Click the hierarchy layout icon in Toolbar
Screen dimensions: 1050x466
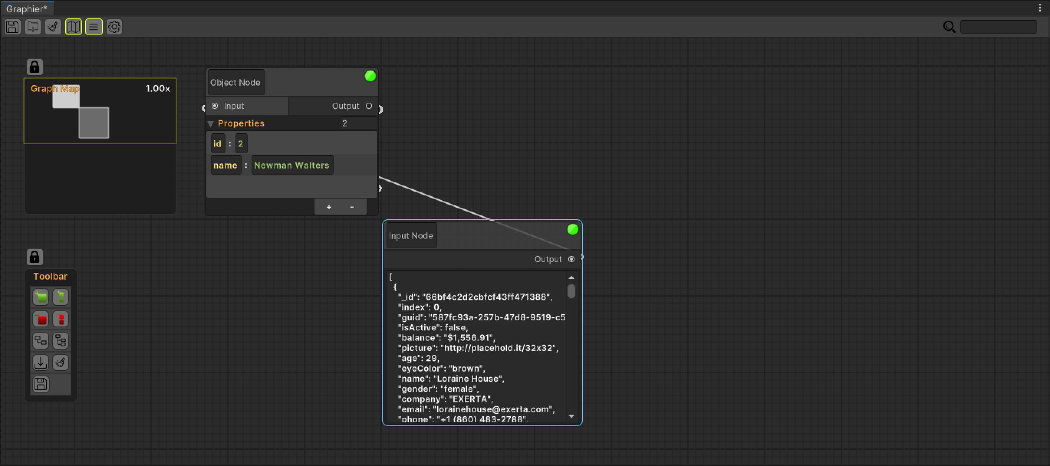click(x=61, y=341)
